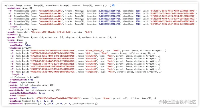This screenshot has width=200, height=108.
Task: Expand Mesh 4 named donuts04
Action: pyautogui.click(x=11, y=61)
